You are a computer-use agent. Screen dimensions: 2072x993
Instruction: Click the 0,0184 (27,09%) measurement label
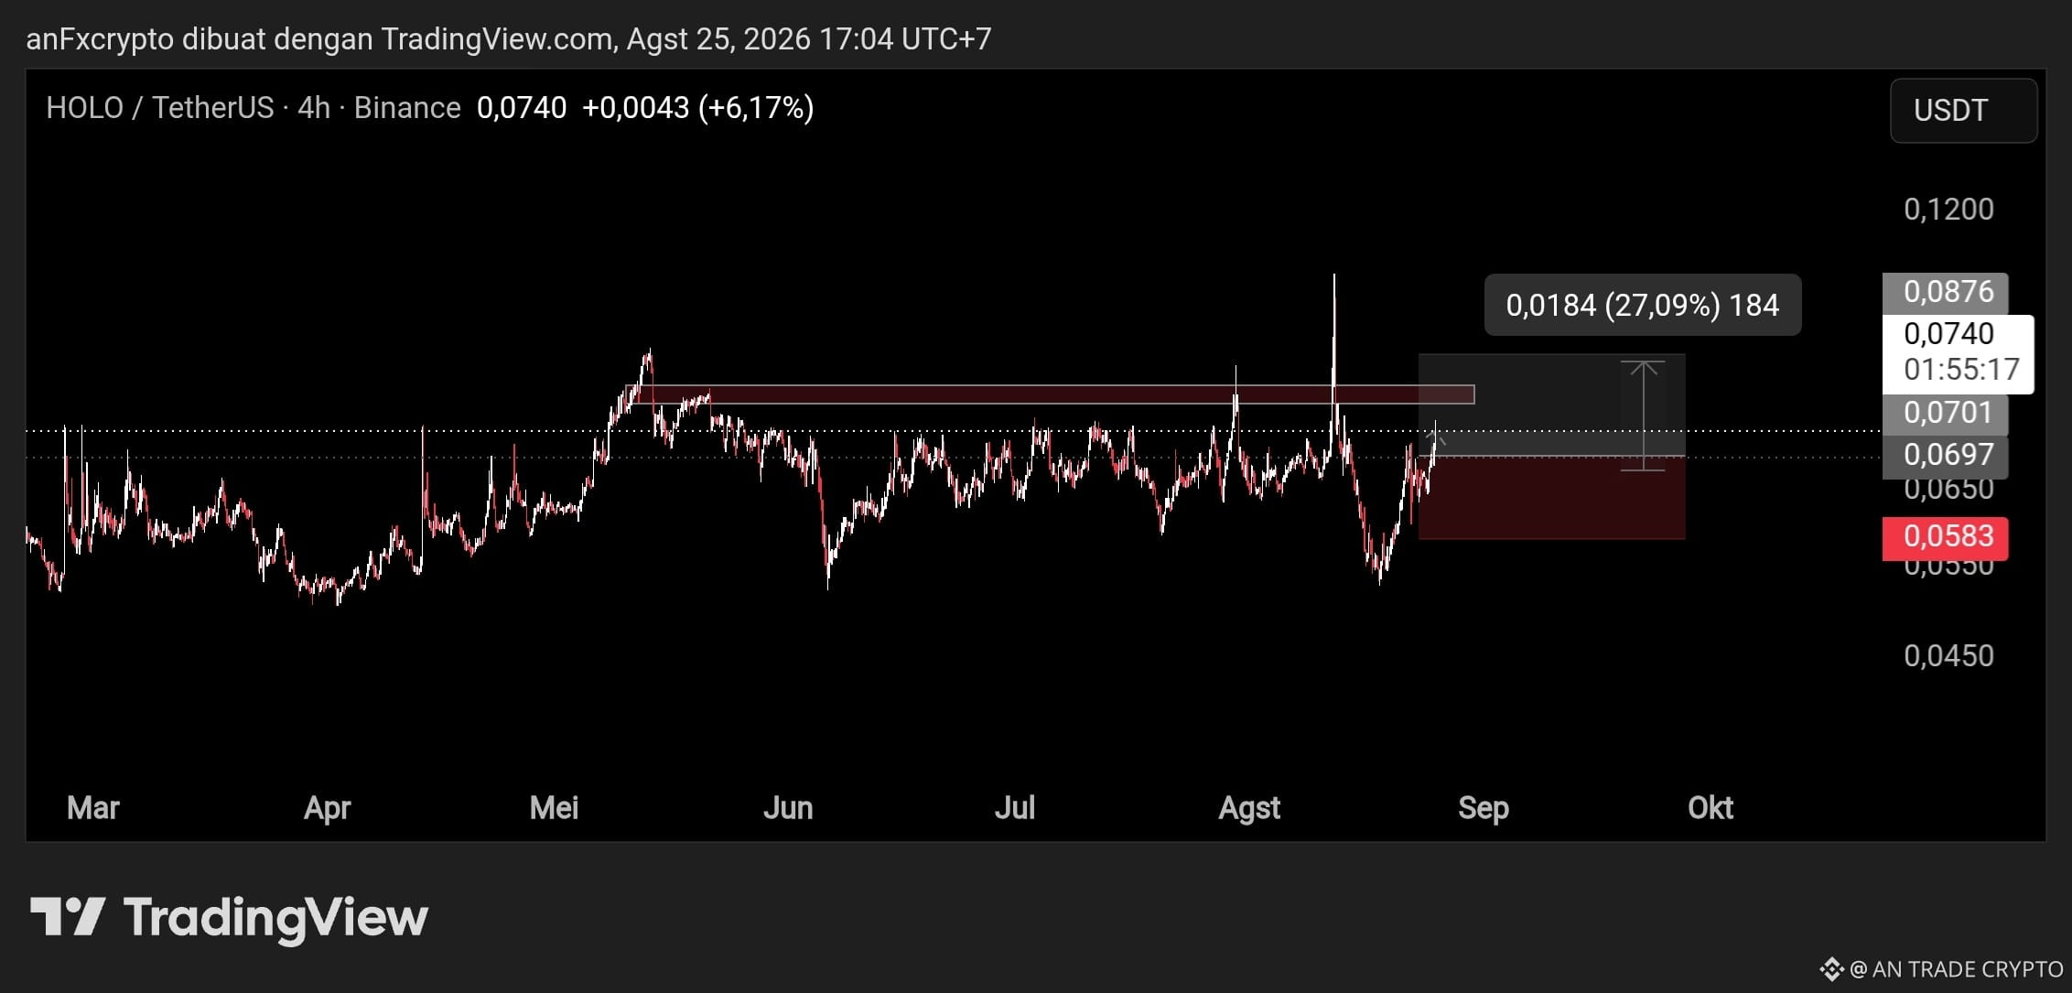(1643, 305)
